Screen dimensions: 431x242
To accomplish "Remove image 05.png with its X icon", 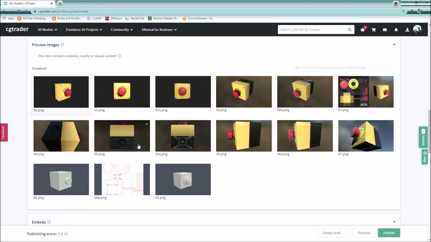I will tap(146, 124).
